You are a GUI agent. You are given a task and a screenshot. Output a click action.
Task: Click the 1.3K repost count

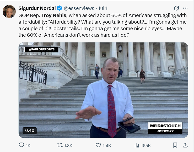[68, 145]
